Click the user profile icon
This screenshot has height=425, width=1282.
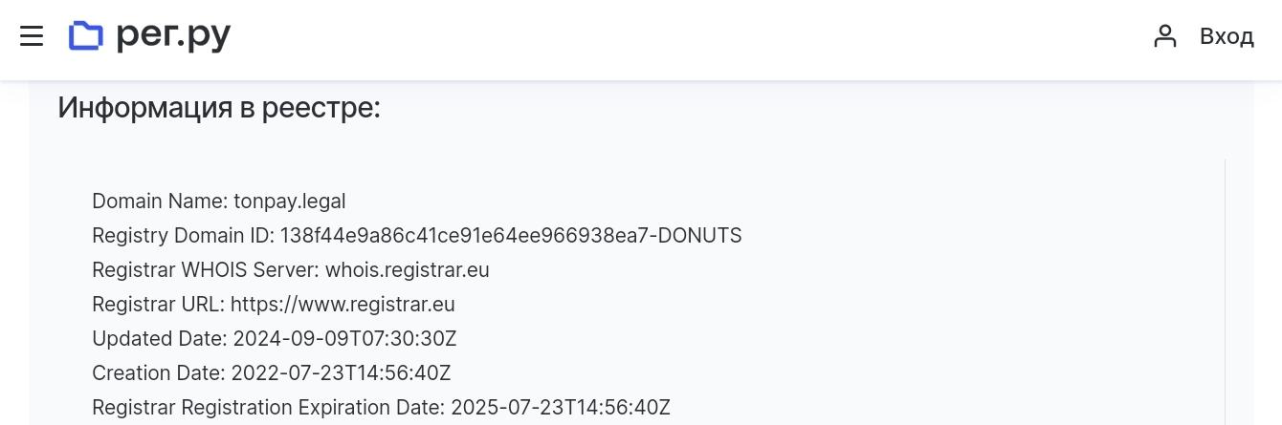click(1164, 36)
